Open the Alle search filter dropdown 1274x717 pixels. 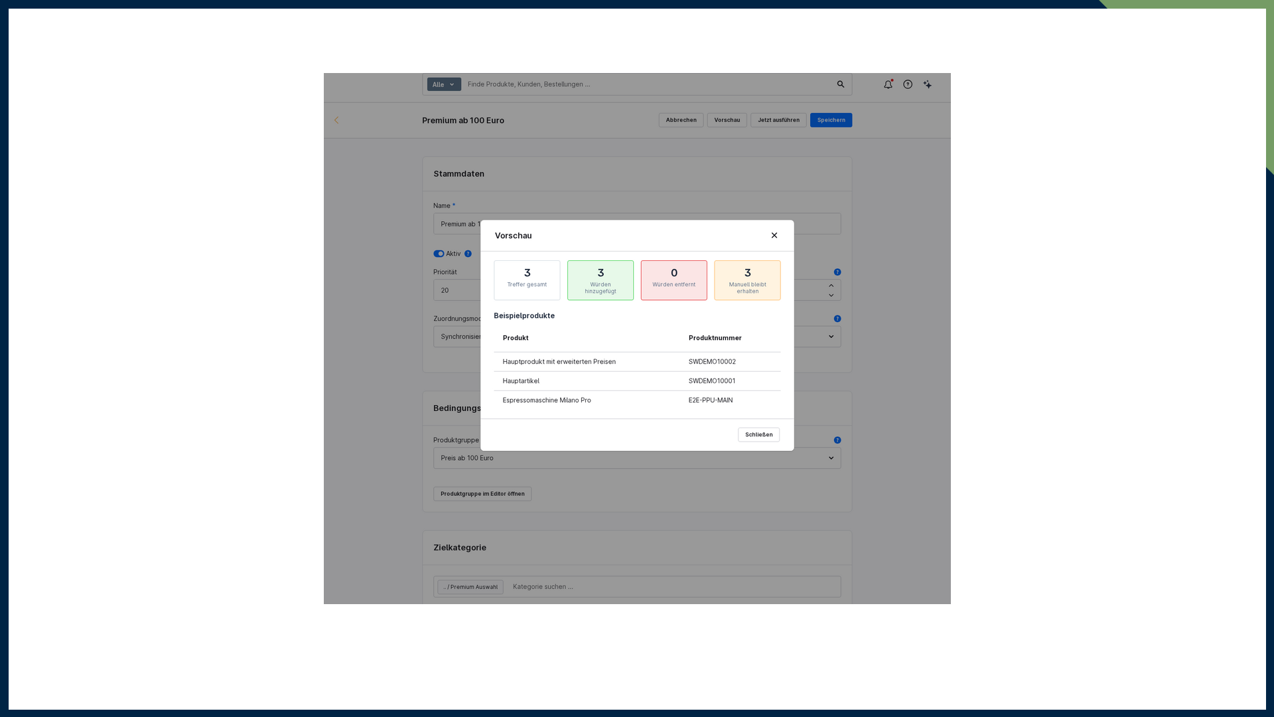pyautogui.click(x=444, y=84)
